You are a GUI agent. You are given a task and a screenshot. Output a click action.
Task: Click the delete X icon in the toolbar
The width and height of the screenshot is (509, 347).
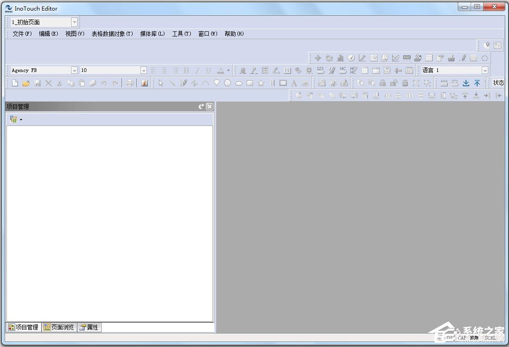coord(48,83)
